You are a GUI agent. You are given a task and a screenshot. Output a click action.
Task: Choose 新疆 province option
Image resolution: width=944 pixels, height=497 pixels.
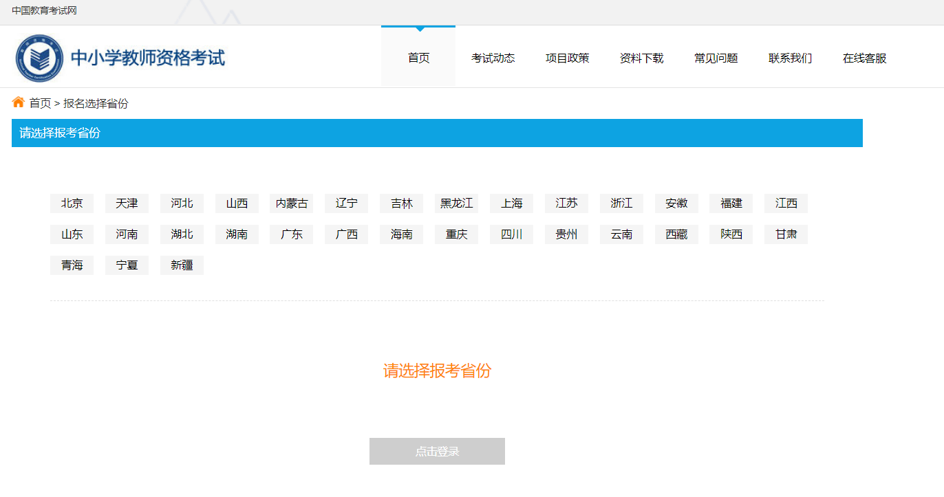182,265
